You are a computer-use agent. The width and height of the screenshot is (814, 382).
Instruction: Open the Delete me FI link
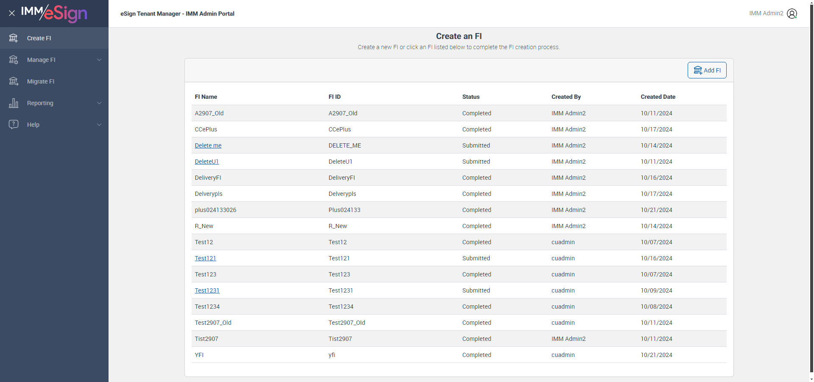208,145
